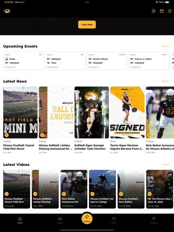
Task: Open the Volleyball vs Tulsa event card
Action: (65, 61)
